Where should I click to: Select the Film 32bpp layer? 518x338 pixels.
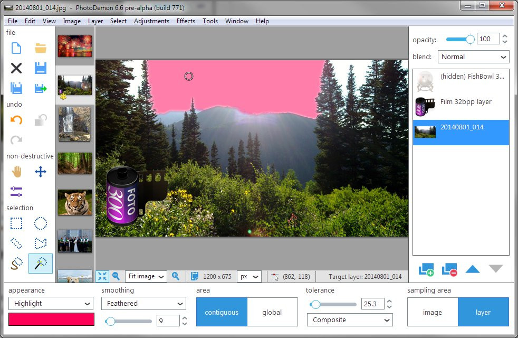point(461,107)
